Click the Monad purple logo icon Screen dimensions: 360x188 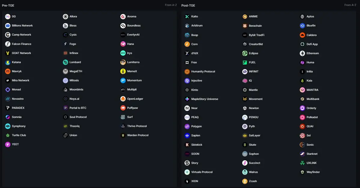(8, 90)
